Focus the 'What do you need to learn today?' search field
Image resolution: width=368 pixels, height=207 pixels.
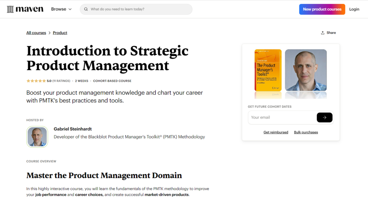point(136,9)
